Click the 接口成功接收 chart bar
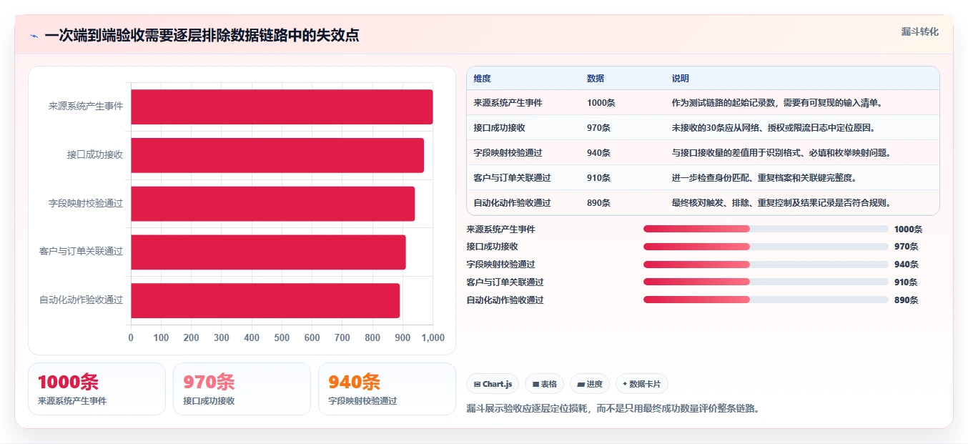Screen dimensions: 968x444 (277, 155)
